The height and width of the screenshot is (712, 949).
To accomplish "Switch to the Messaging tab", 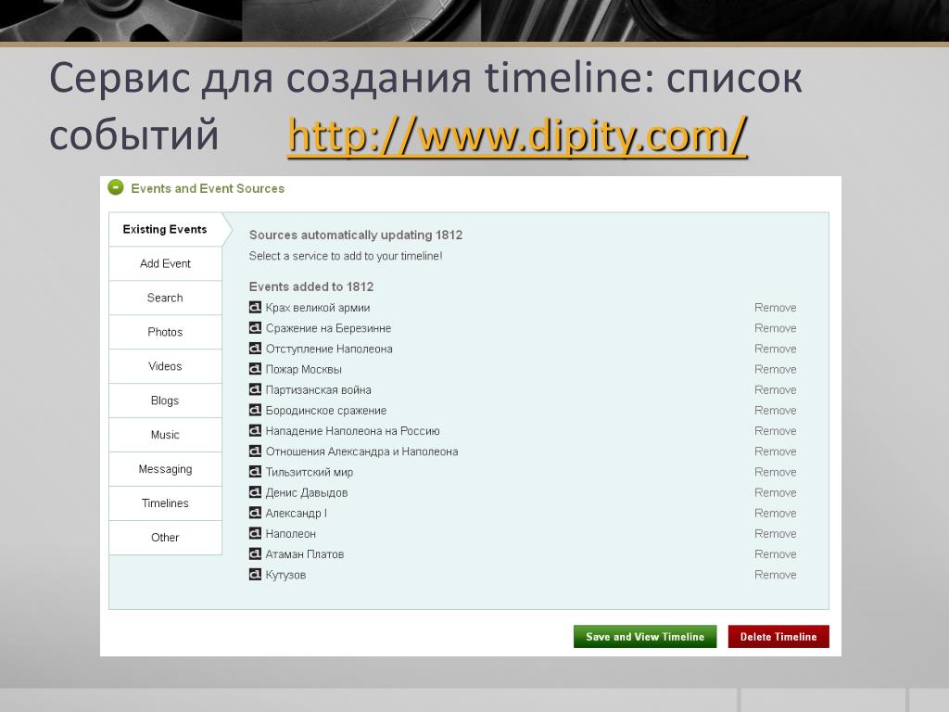I will pos(165,469).
